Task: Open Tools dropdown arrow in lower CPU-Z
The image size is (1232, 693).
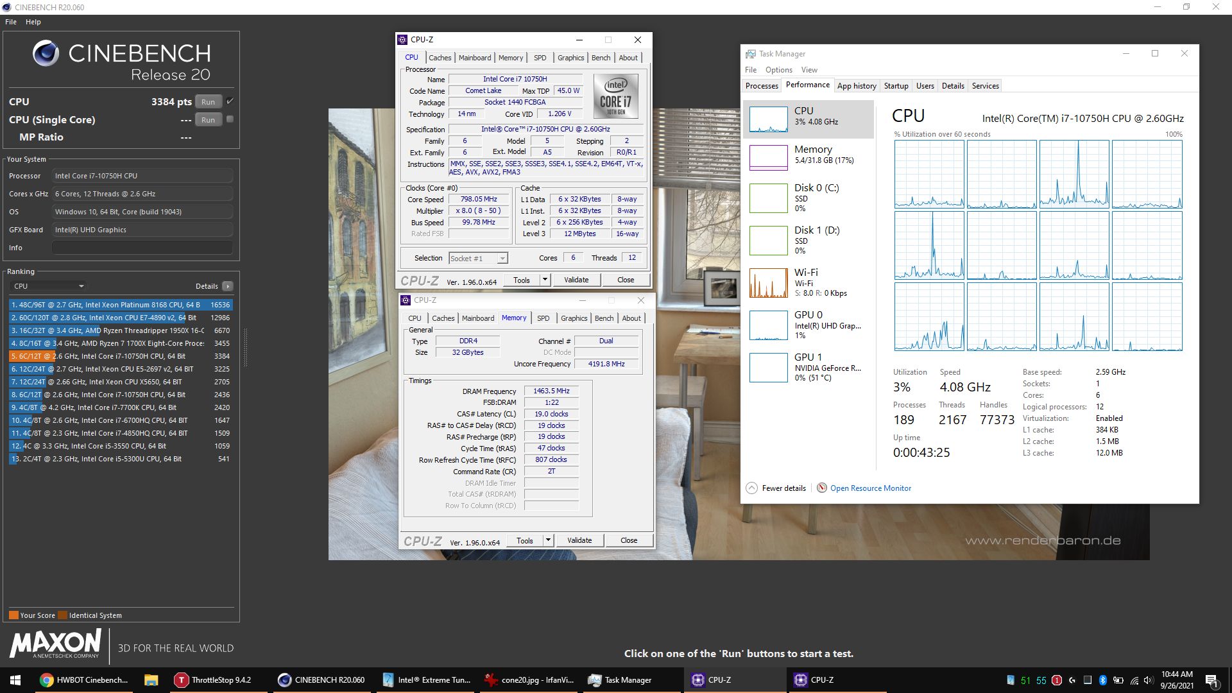Action: pyautogui.click(x=548, y=540)
